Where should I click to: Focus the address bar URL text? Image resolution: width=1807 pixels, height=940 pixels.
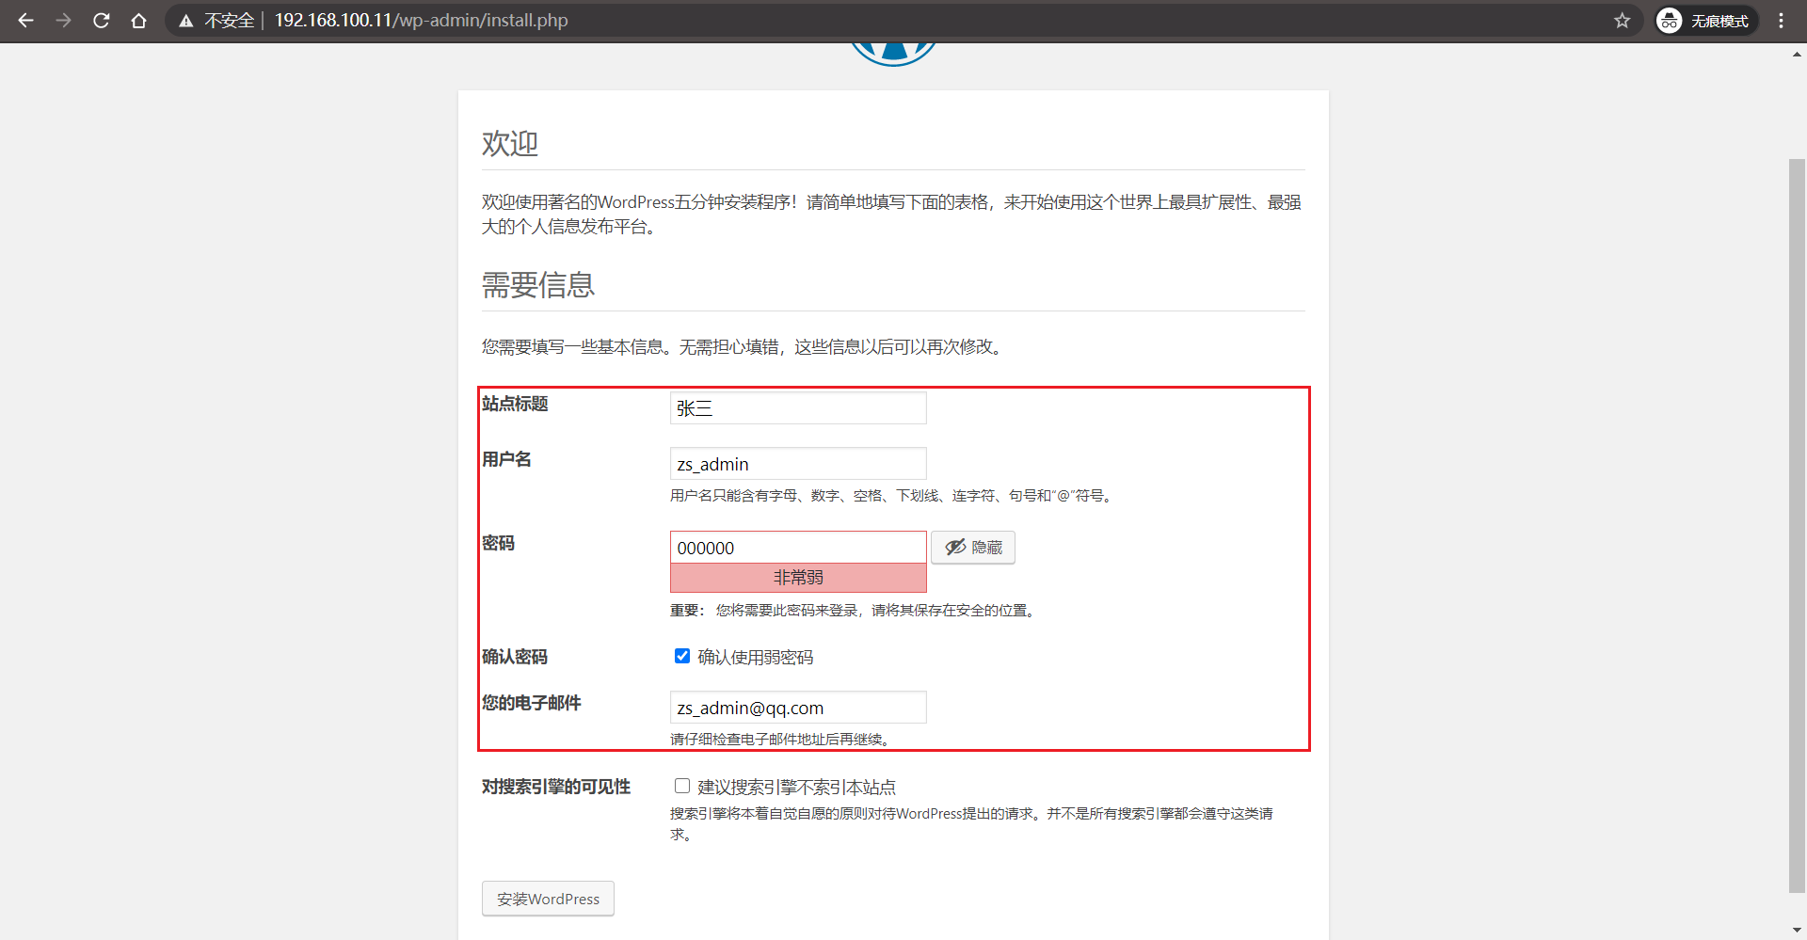coord(421,20)
